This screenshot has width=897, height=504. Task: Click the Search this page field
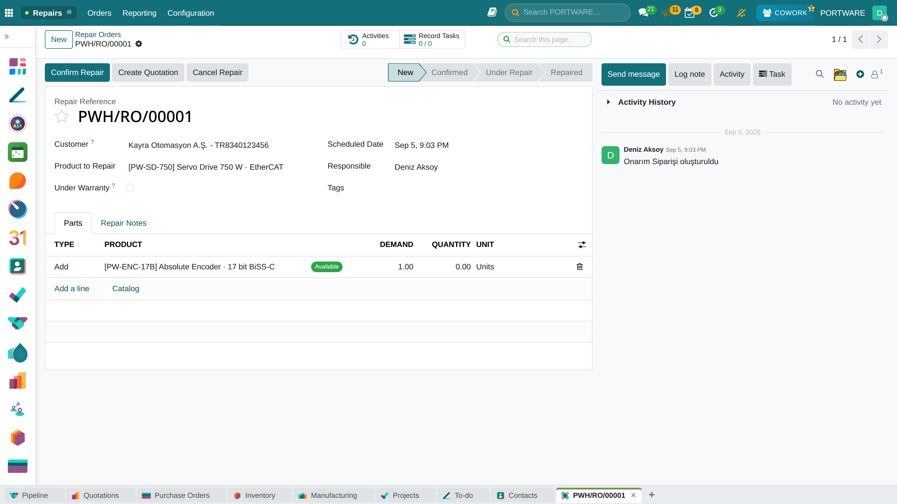pos(544,39)
